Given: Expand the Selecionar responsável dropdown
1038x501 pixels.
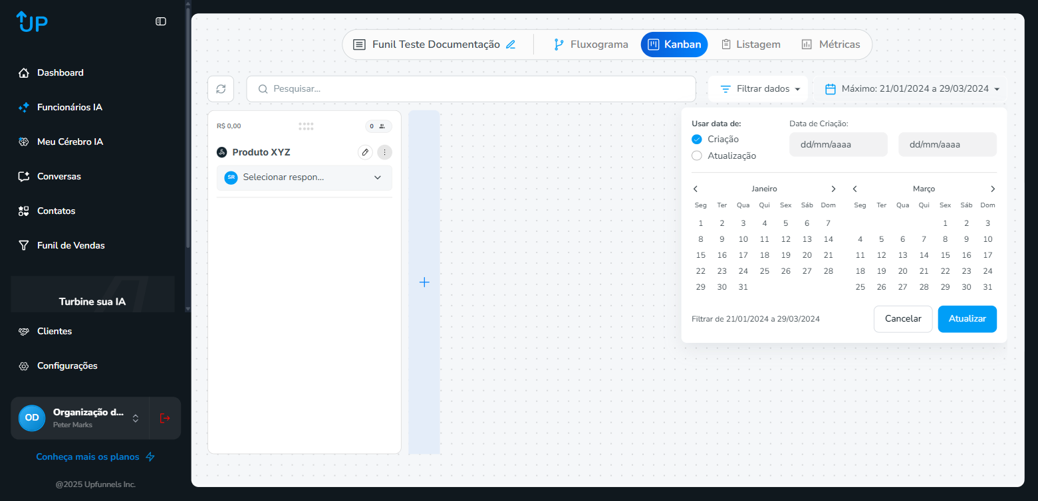Looking at the screenshot, I should pyautogui.click(x=304, y=177).
